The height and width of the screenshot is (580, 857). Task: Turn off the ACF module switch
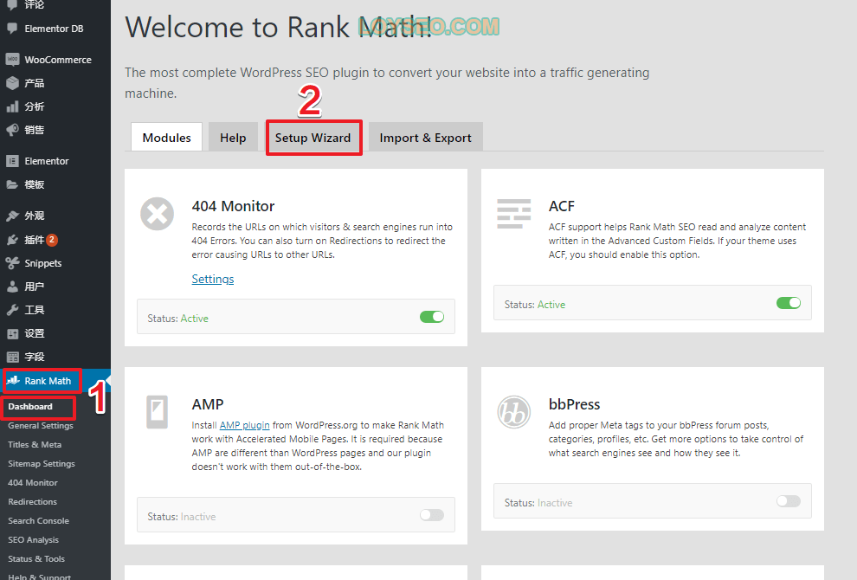coord(788,304)
